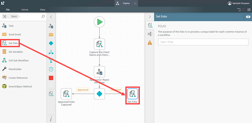252x123 pixels.
Task: Open the File menu
Action: point(8,10)
